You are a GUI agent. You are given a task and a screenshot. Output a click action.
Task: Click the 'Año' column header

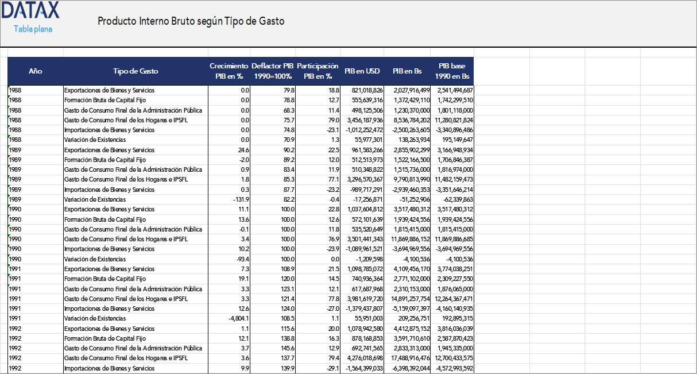point(36,71)
